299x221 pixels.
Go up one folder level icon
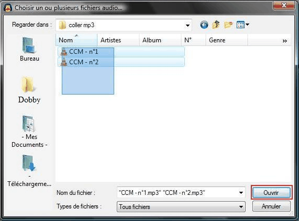[216, 25]
